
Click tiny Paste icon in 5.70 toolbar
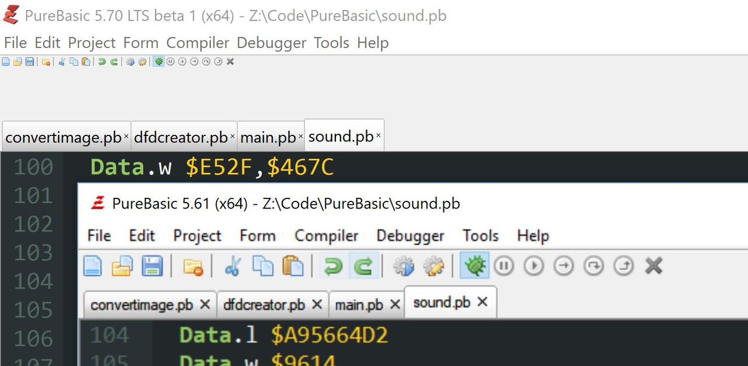click(86, 61)
